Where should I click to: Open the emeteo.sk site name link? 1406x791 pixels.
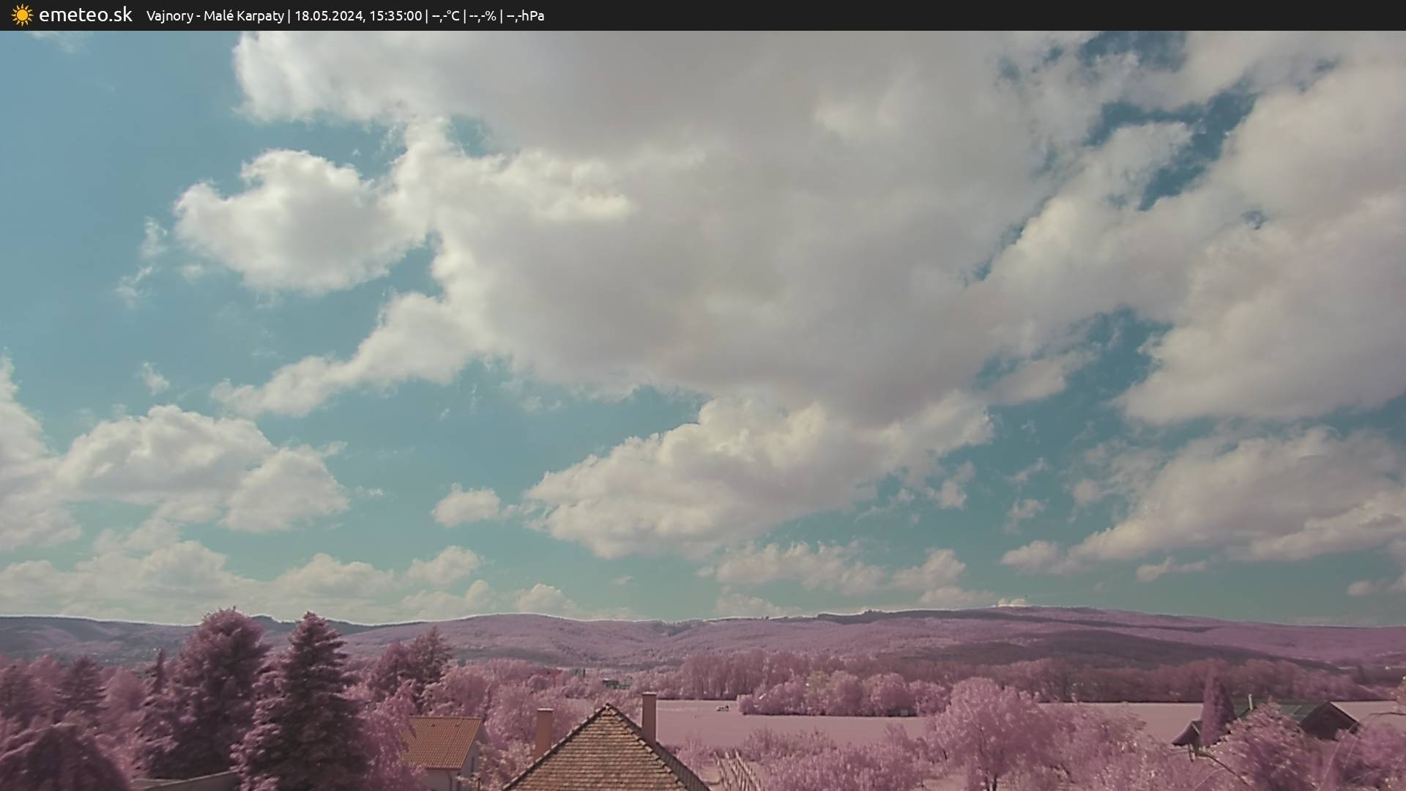pos(85,15)
